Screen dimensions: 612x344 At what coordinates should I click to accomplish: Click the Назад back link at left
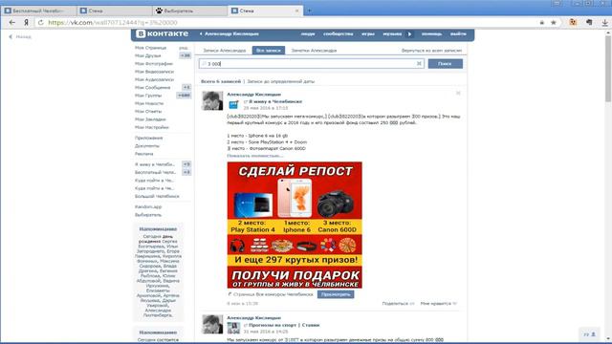coord(20,36)
